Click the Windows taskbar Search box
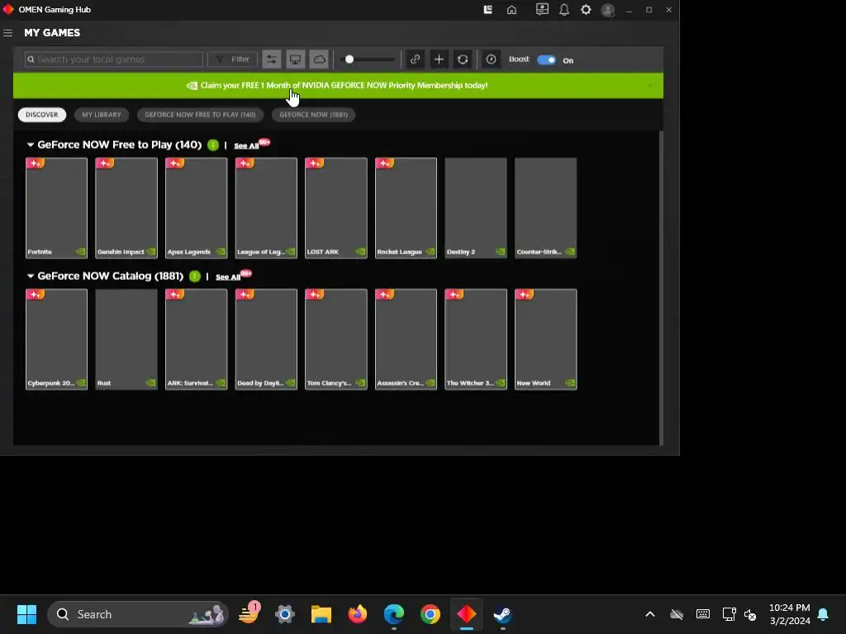Image resolution: width=846 pixels, height=634 pixels. pos(138,614)
